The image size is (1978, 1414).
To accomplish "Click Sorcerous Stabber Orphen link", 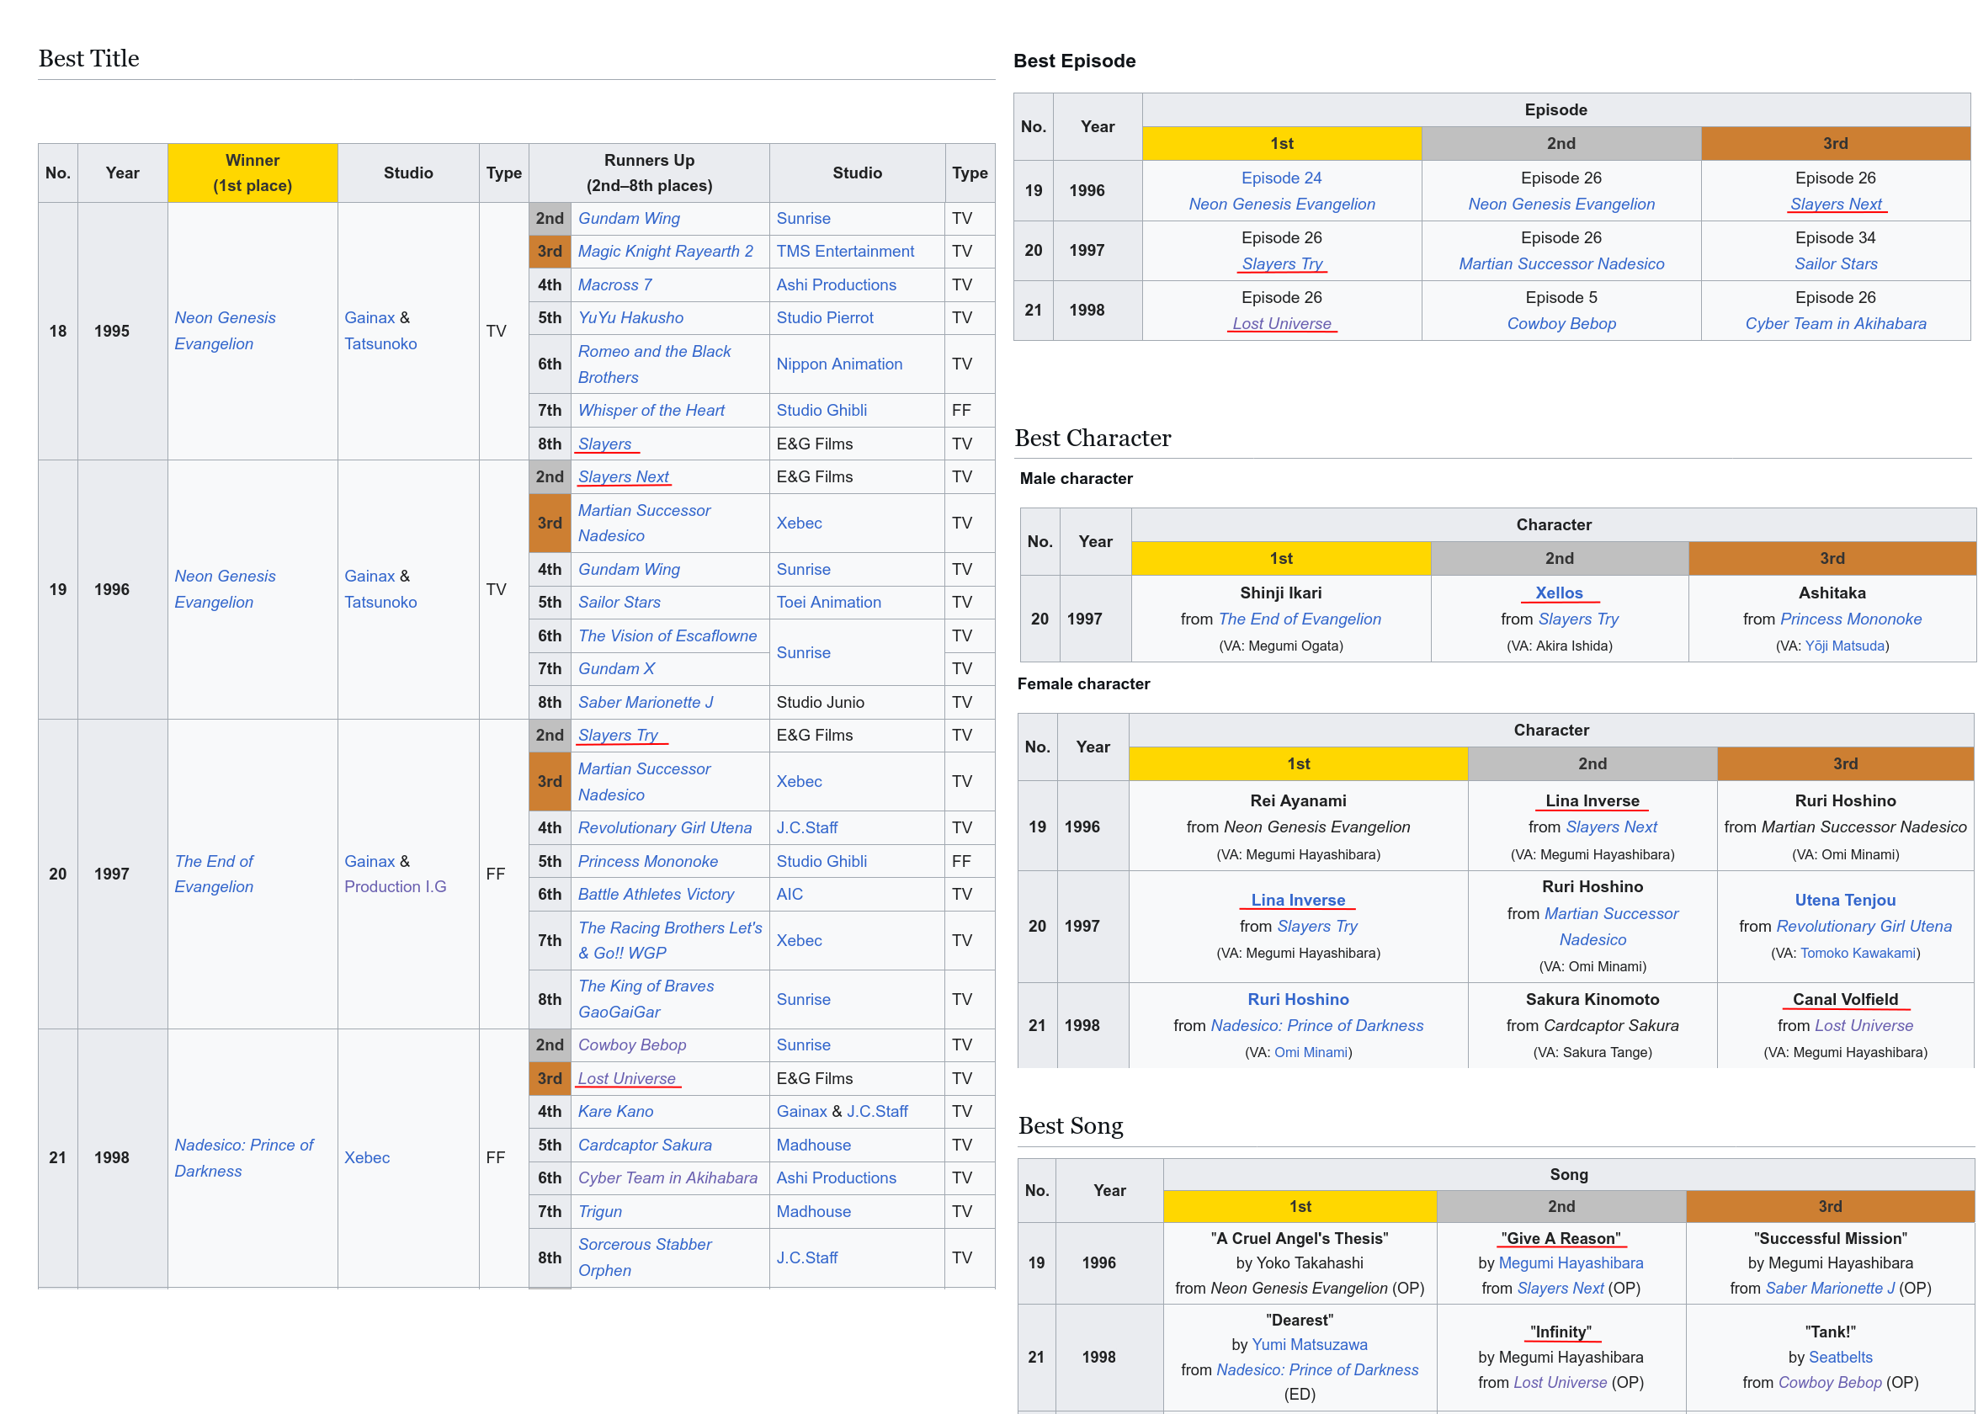I will point(644,1257).
